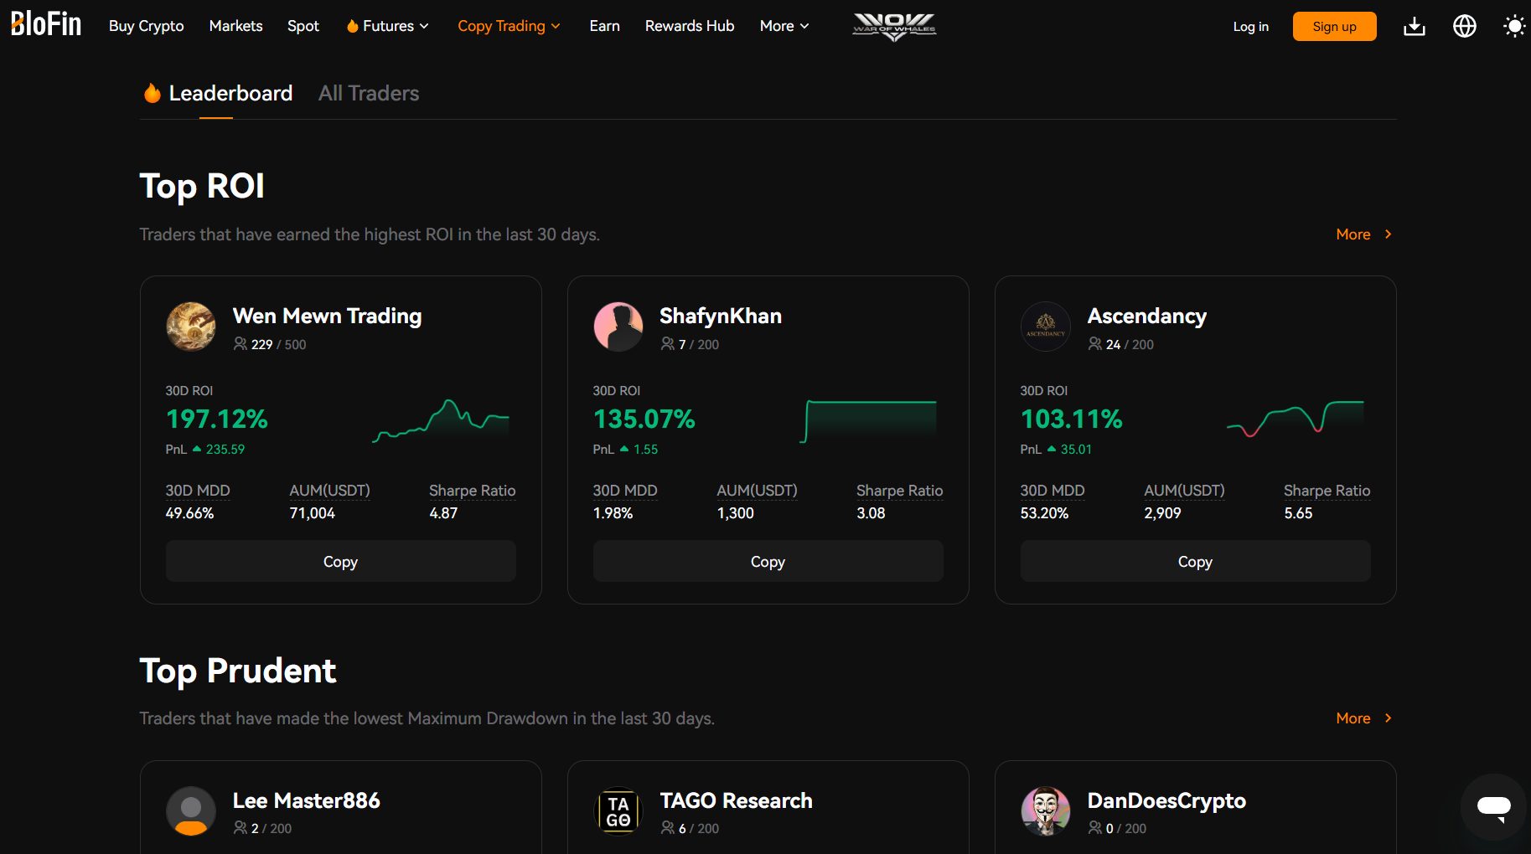The height and width of the screenshot is (854, 1531).
Task: Expand the More navigation dropdown
Action: tap(784, 26)
